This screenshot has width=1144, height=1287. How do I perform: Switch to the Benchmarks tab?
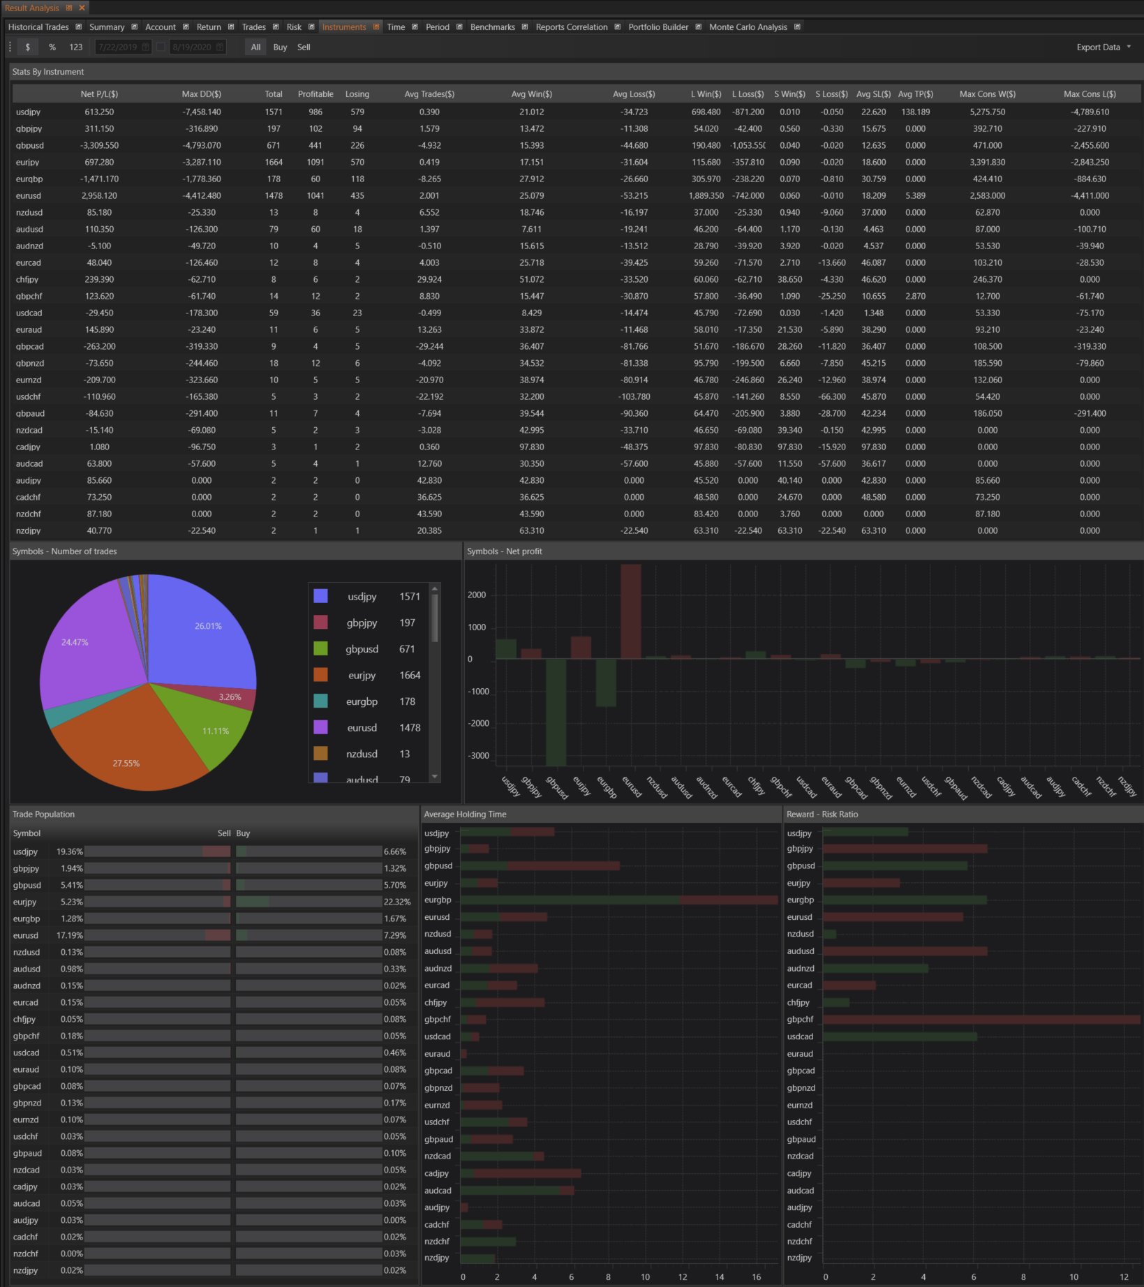tap(492, 27)
